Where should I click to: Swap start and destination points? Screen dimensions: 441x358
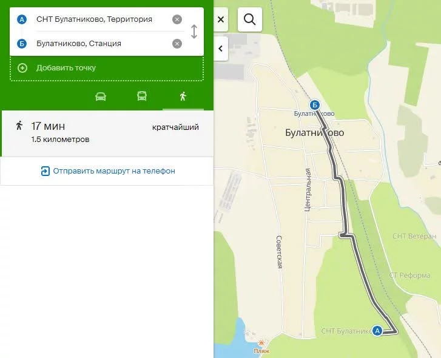coord(194,32)
